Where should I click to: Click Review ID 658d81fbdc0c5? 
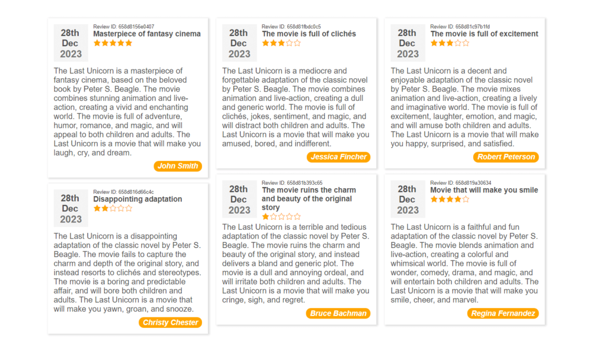tap(292, 26)
